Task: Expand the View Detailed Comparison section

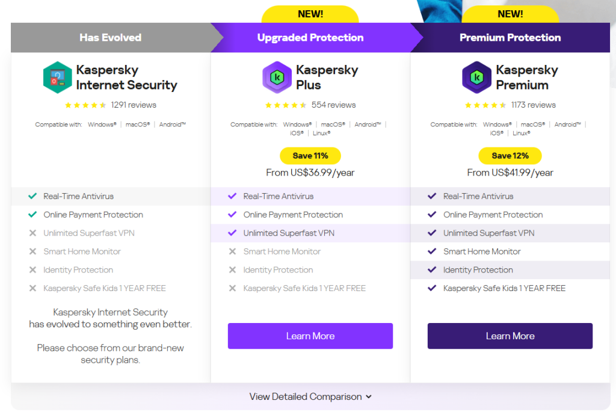Action: click(x=310, y=396)
